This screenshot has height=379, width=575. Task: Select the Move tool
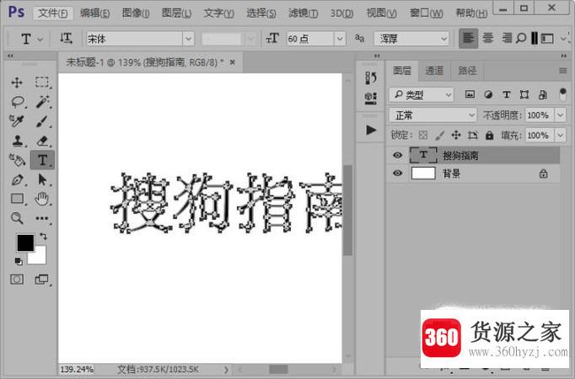coord(17,83)
